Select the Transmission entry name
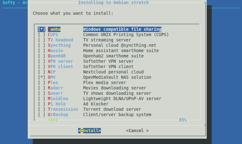 pyautogui.click(x=63, y=109)
